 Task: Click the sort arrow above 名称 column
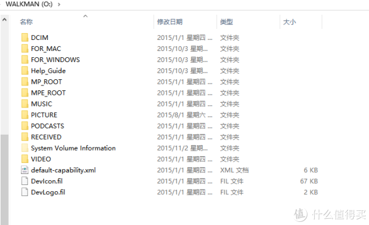click(85, 16)
